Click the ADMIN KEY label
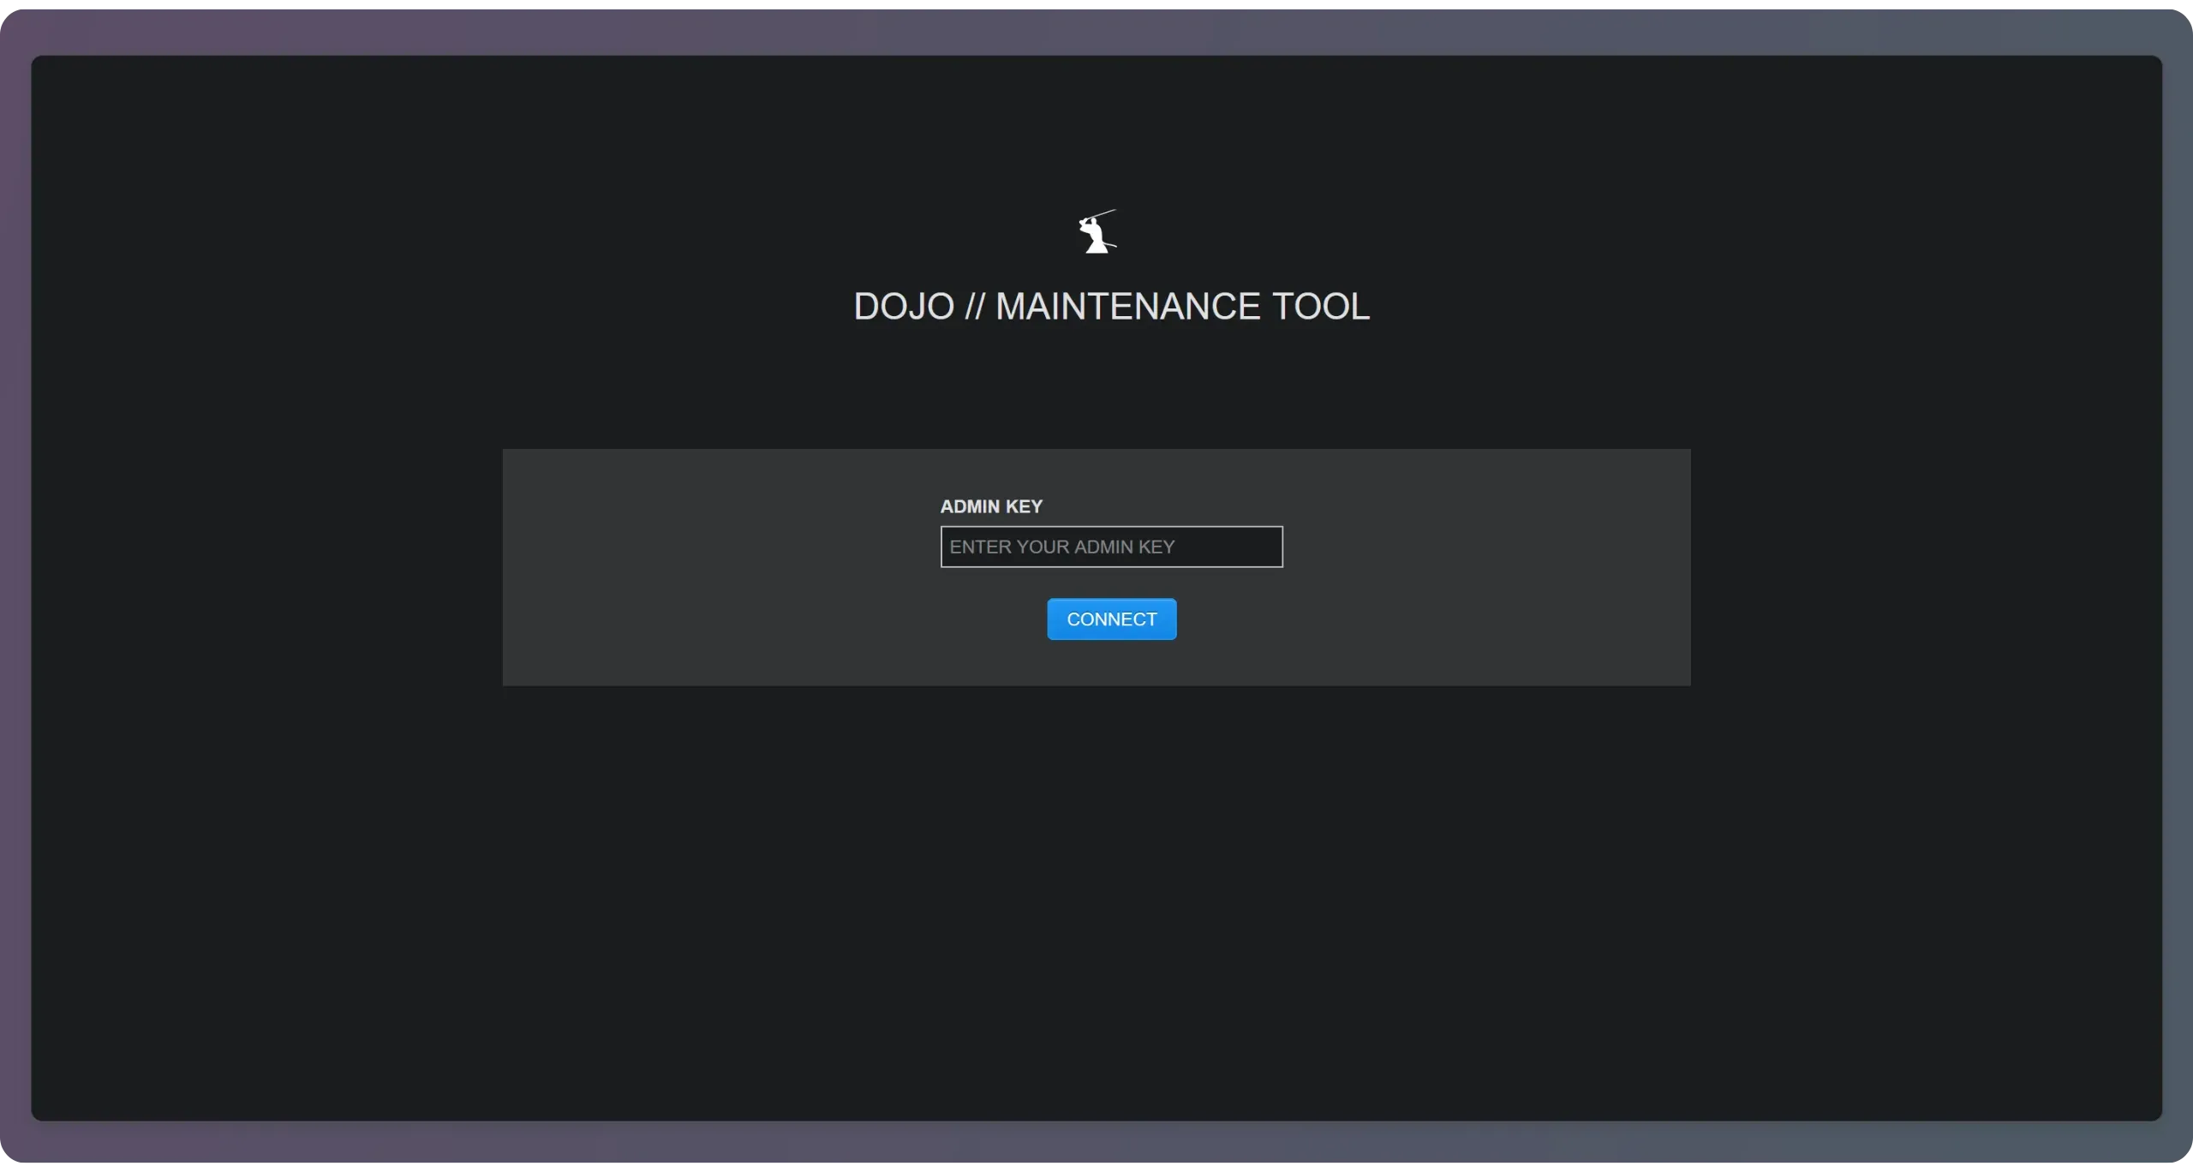 point(991,506)
